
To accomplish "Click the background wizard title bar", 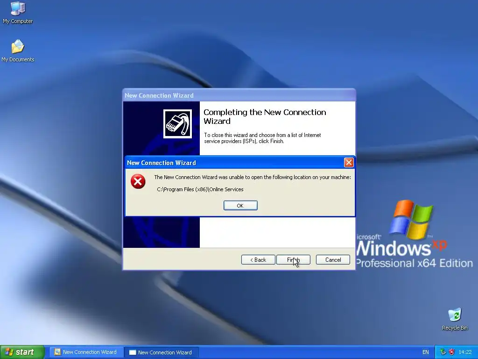I will point(239,95).
